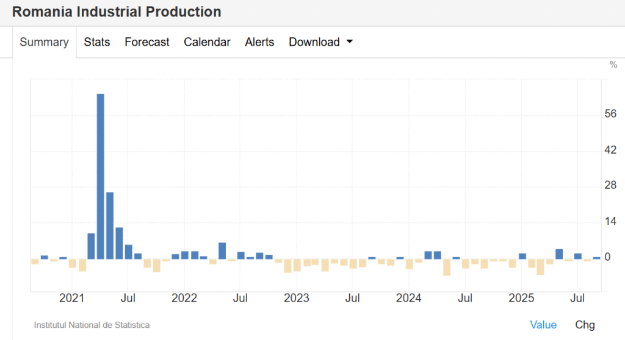This screenshot has width=625, height=340.
Task: Open the Alerts tab
Action: click(259, 42)
